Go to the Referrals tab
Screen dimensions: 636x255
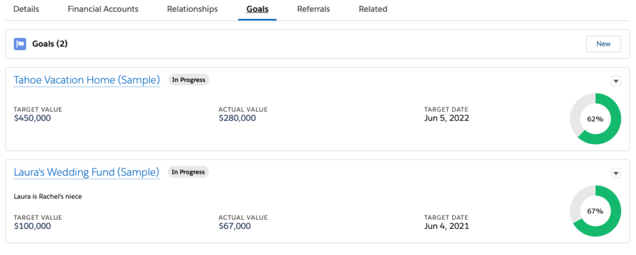coord(314,9)
